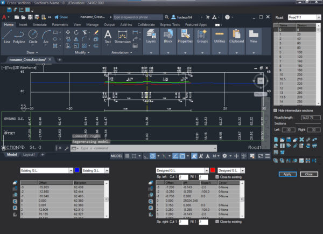Viewport: 323px width, 234px height.
Task: Click the Close button
Action: (x=309, y=174)
